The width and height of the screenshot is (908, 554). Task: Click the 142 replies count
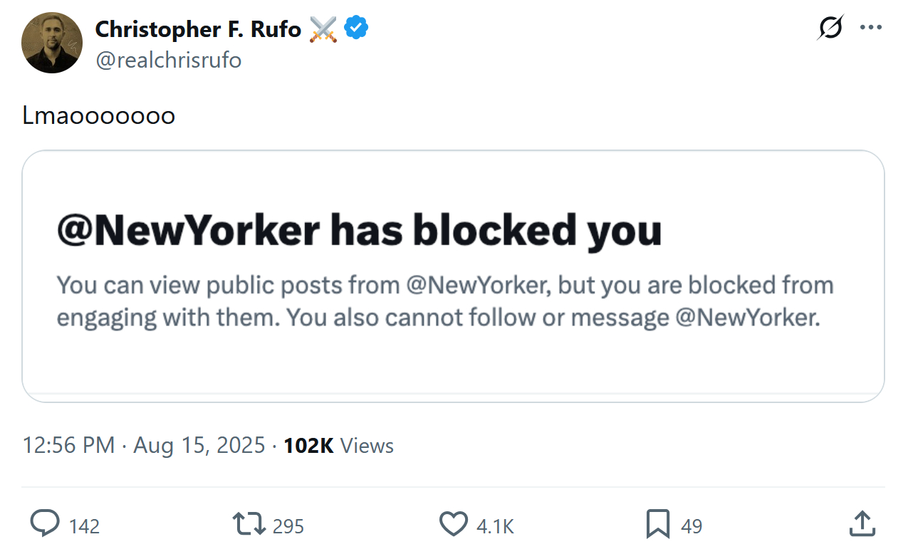coord(85,527)
